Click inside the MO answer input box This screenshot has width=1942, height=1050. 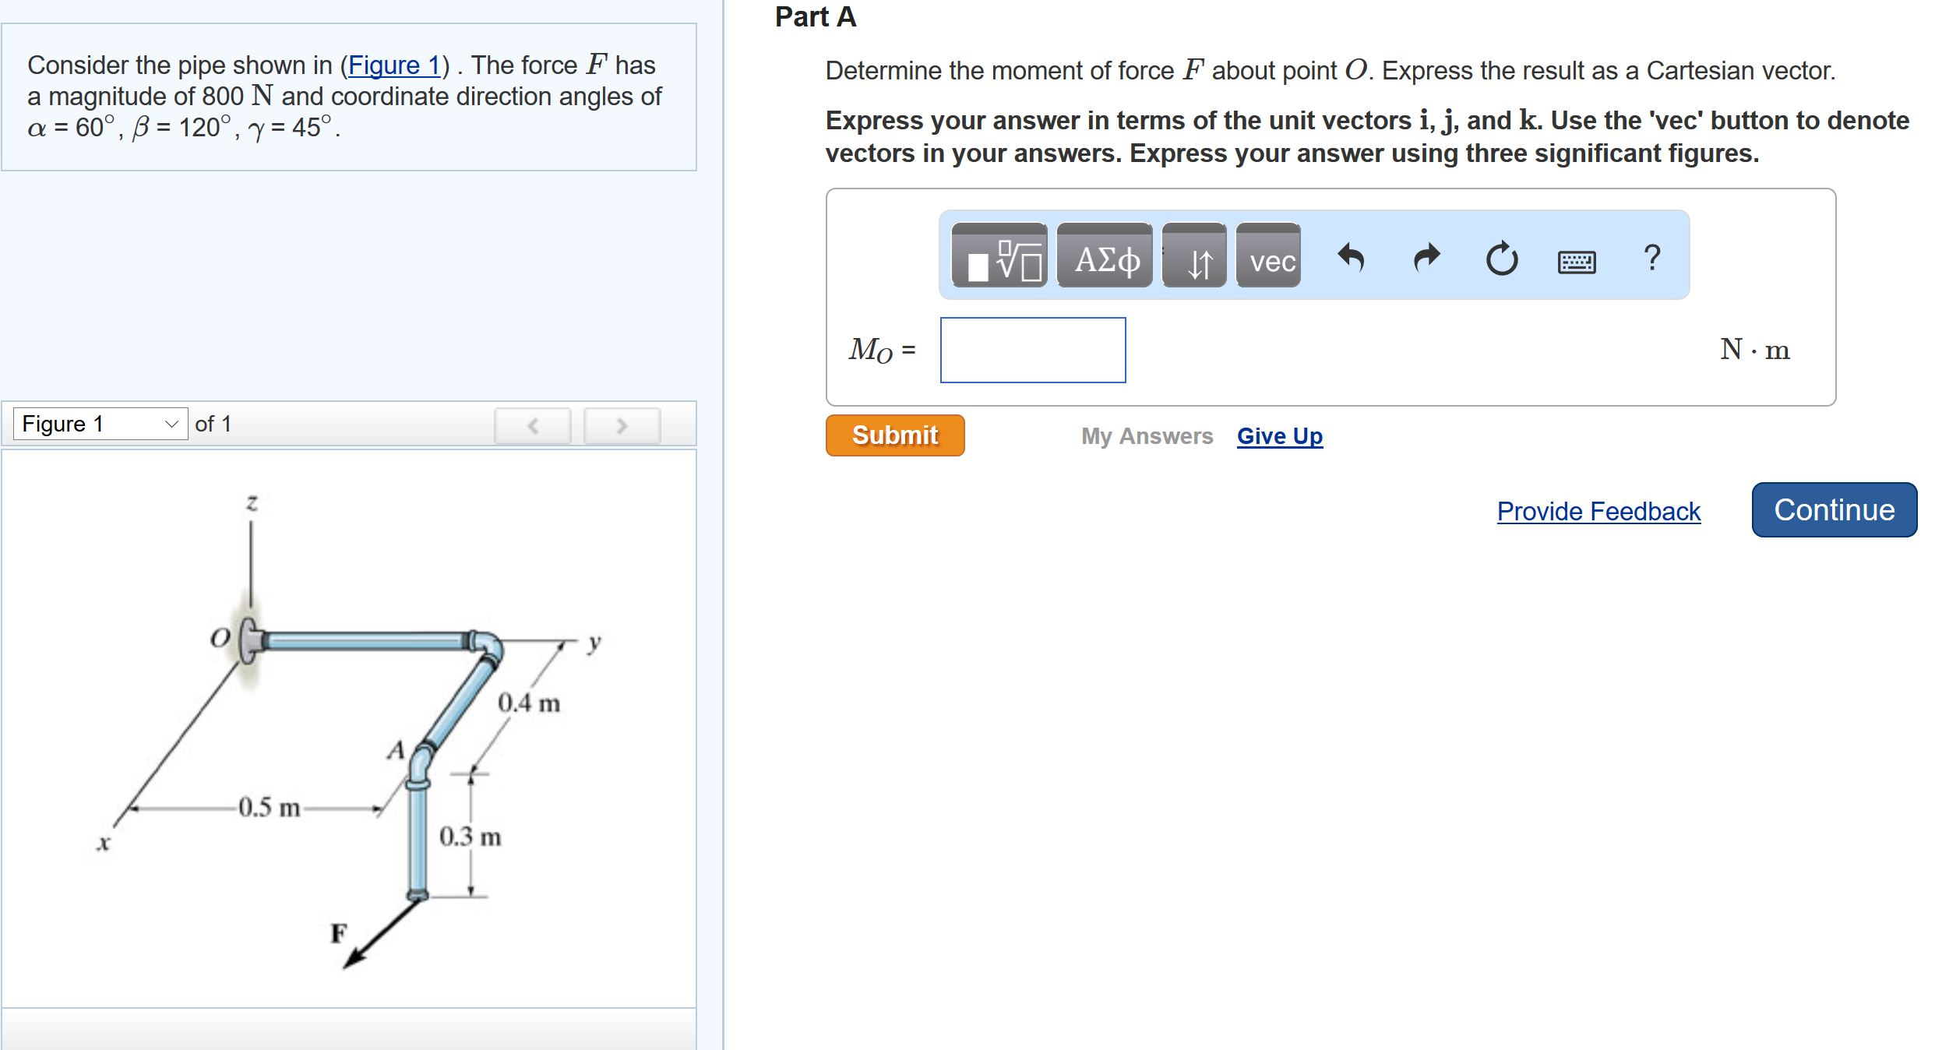point(1032,351)
